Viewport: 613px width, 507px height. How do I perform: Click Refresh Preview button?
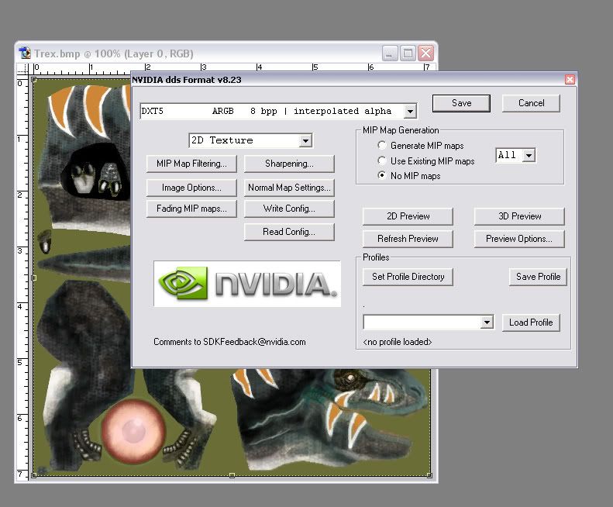click(408, 239)
